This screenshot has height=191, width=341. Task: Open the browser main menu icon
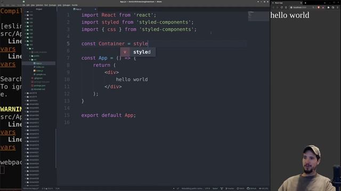coord(337,7)
